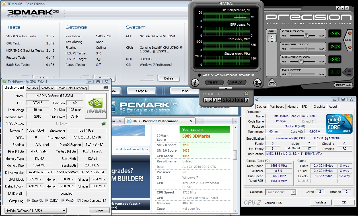Open EVGA Precision help question mark

[x=338, y=8]
